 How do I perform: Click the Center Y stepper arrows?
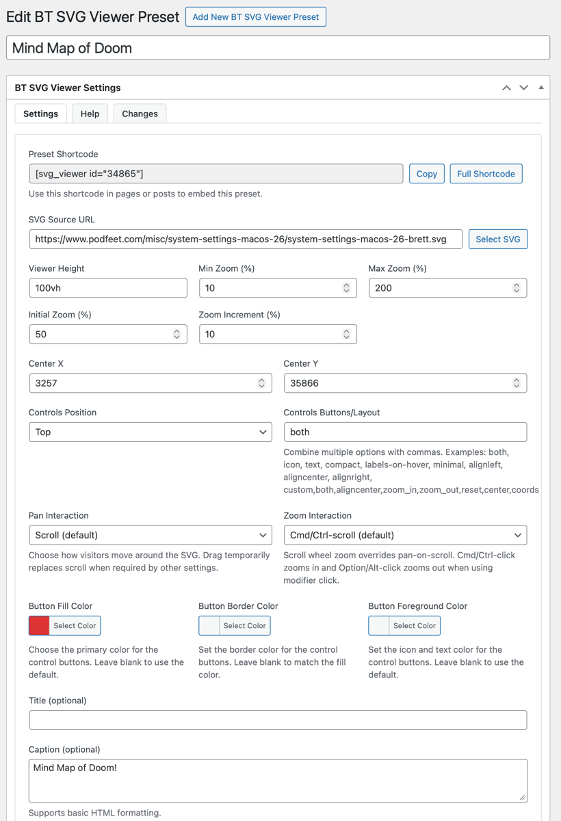pyautogui.click(x=517, y=383)
